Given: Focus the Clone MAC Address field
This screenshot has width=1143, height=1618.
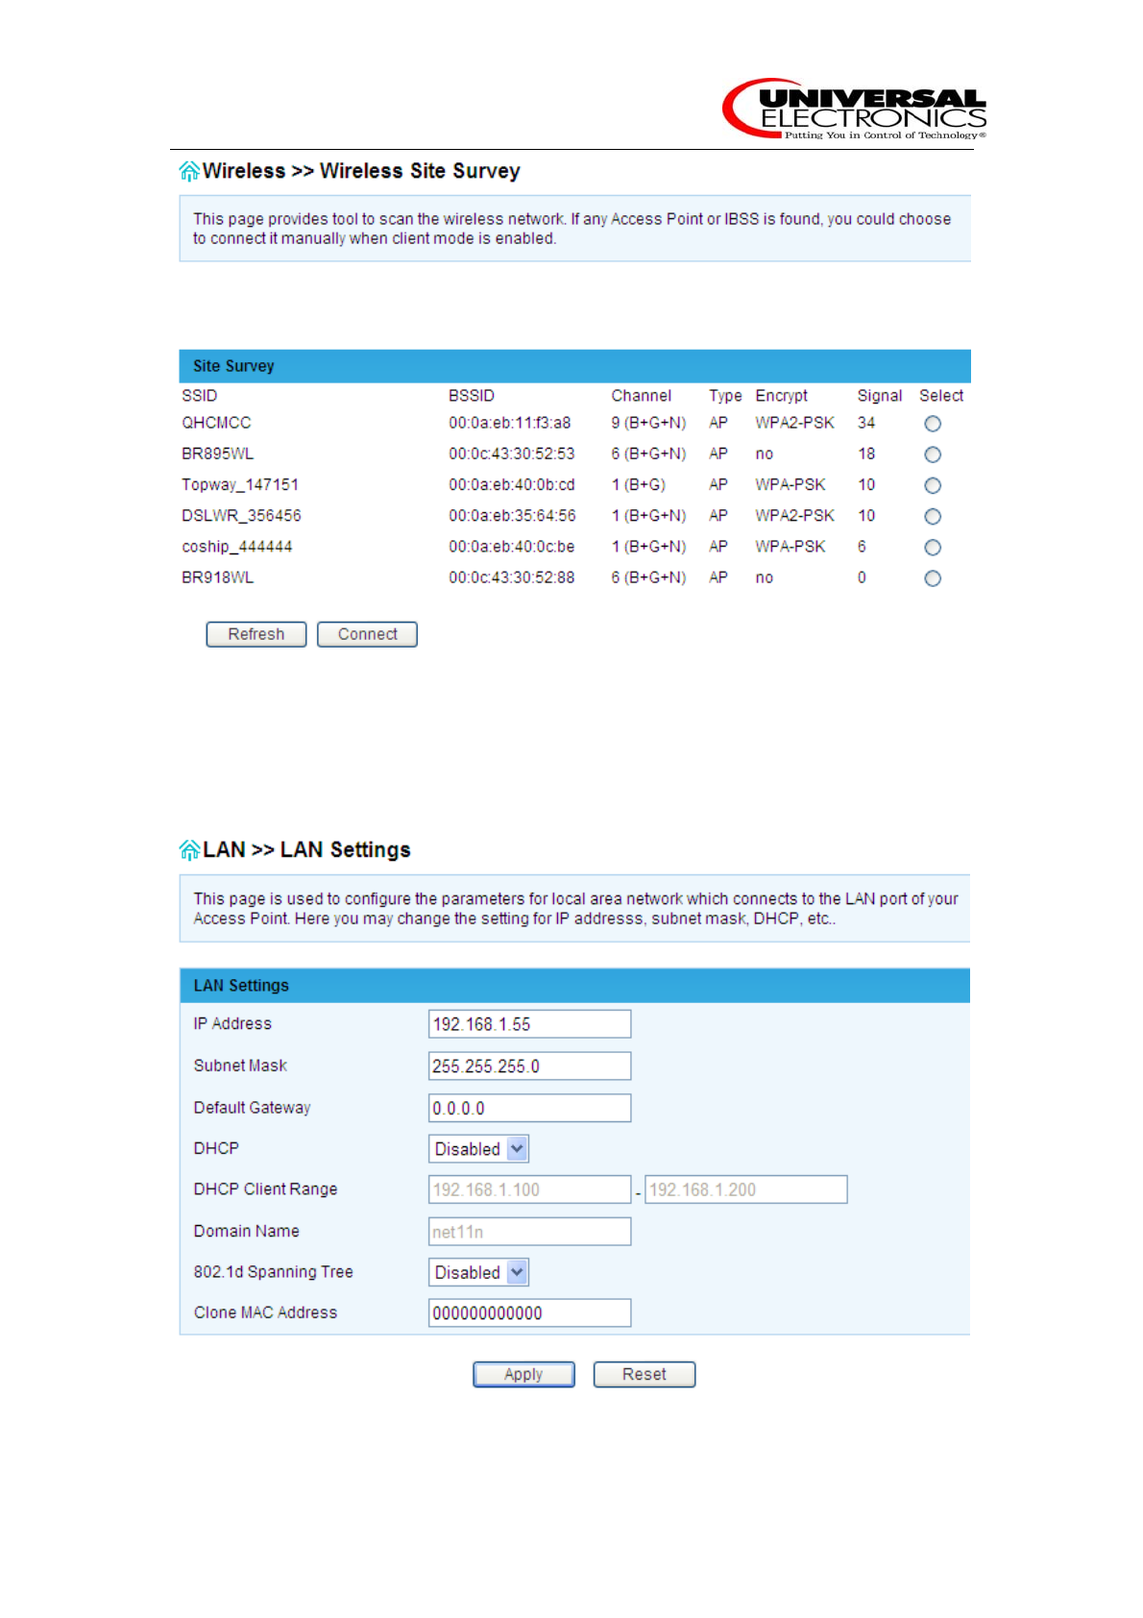Looking at the screenshot, I should [529, 1312].
